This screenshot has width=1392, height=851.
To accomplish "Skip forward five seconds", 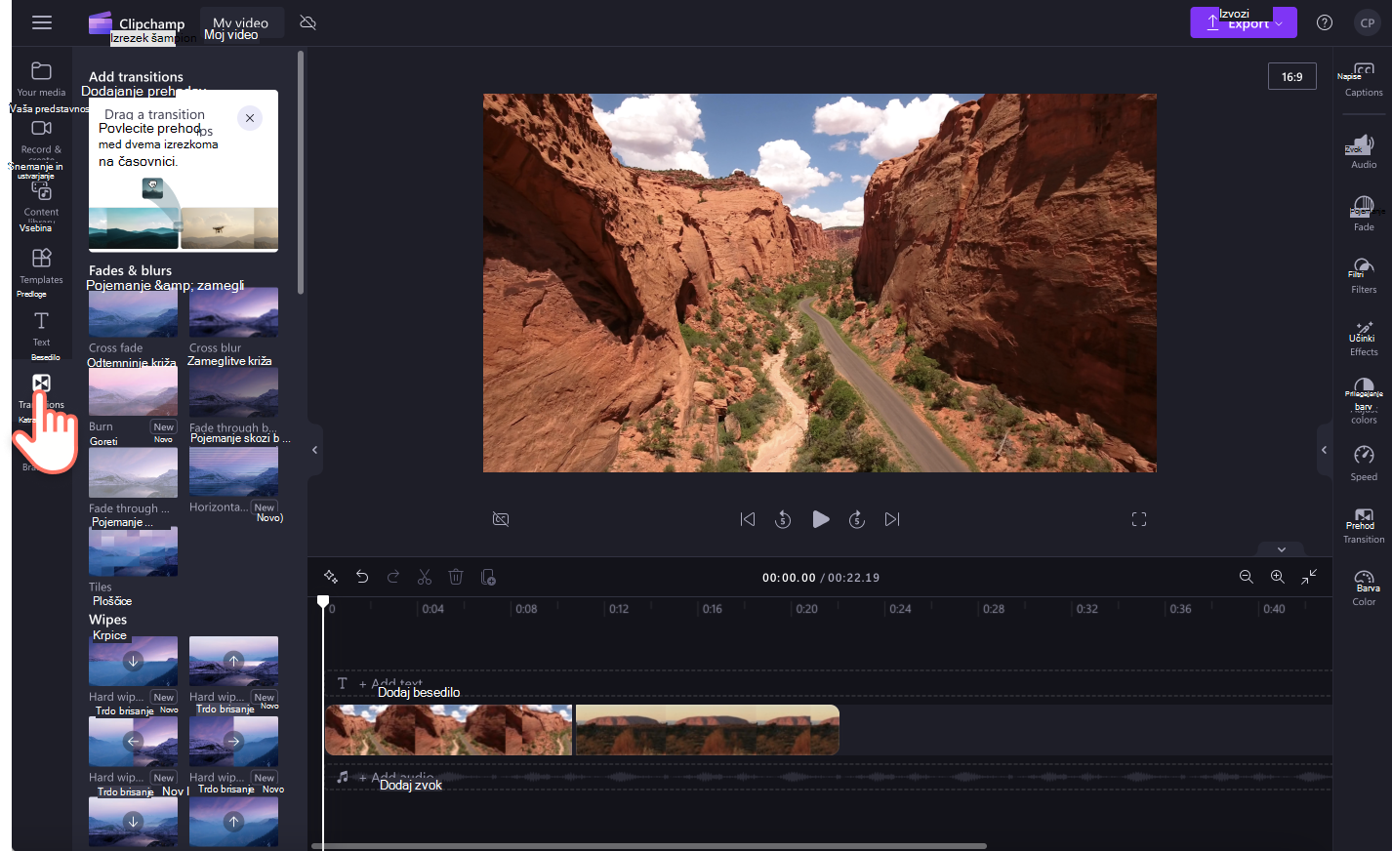I will pos(857,519).
